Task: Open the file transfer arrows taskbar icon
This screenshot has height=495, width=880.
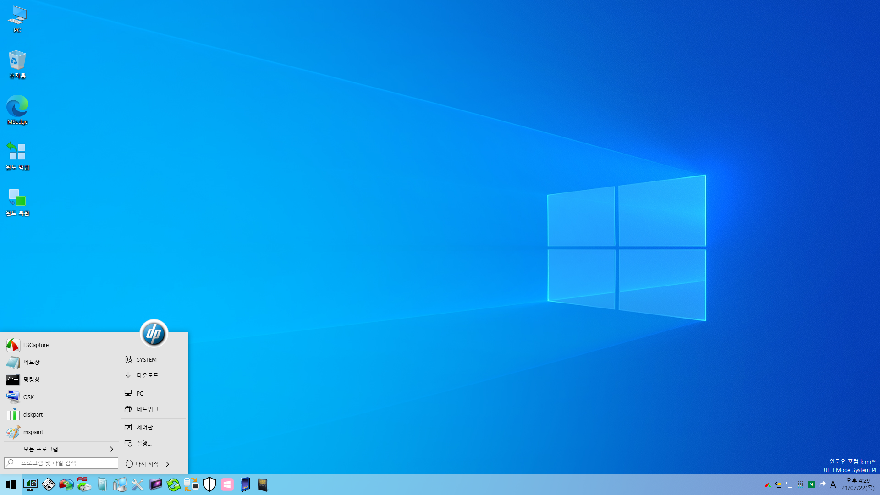Action: (191, 484)
